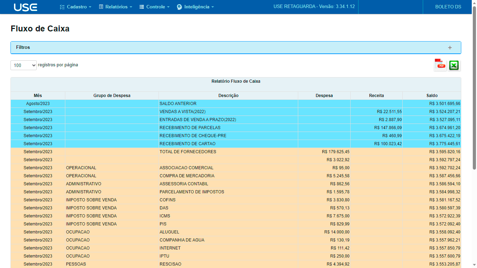Click saldo value R$ 3.501.695,66

445,104
